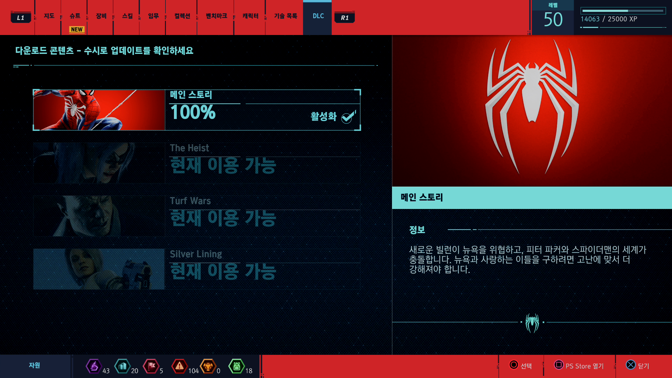Select the Turf Wars DLC entry
672x378 pixels.
[x=197, y=216]
